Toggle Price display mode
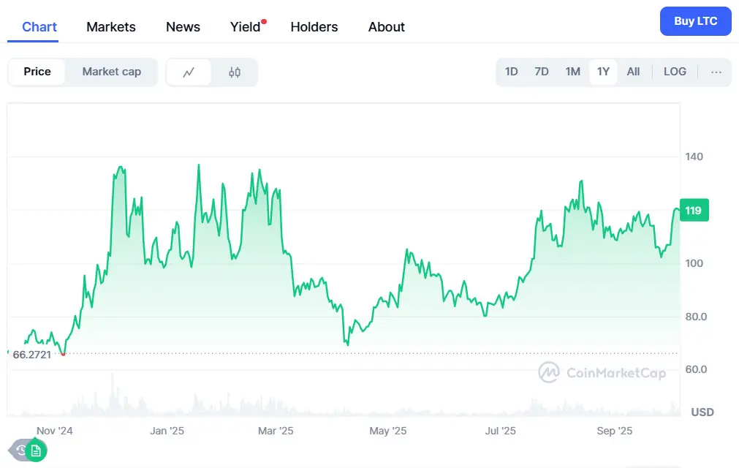The image size is (739, 468). (37, 72)
